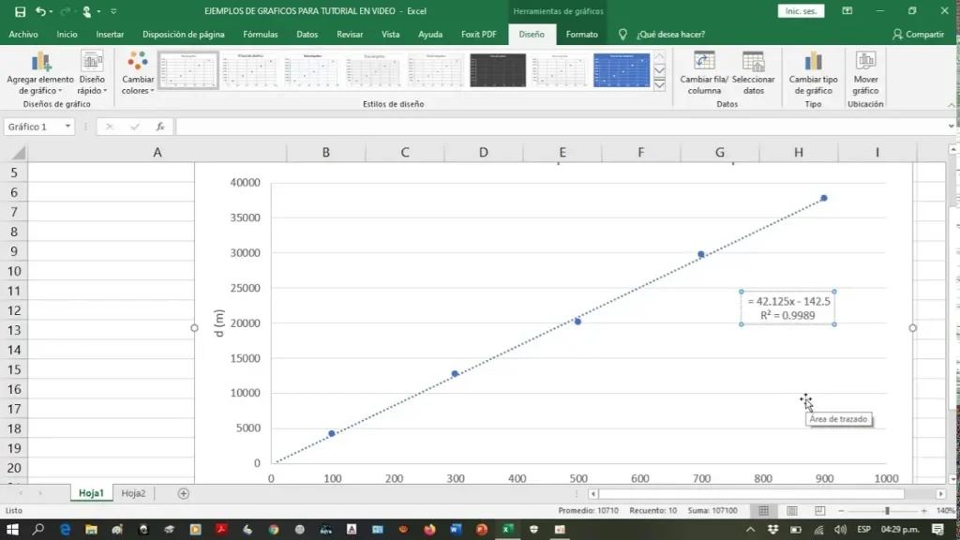Screen dimensions: 960x540
Task: Expand the chart styles gallery
Action: click(659, 83)
